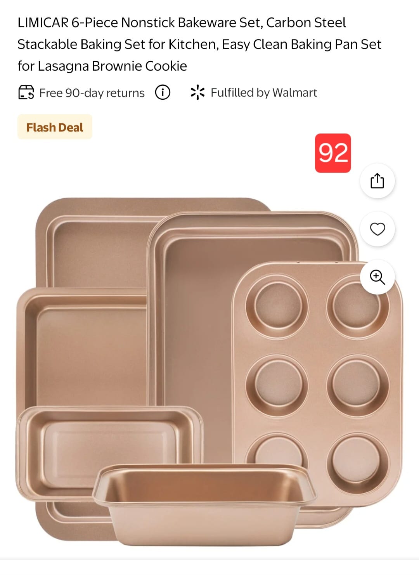
Task: Open the returns info (i) icon
Action: click(163, 93)
